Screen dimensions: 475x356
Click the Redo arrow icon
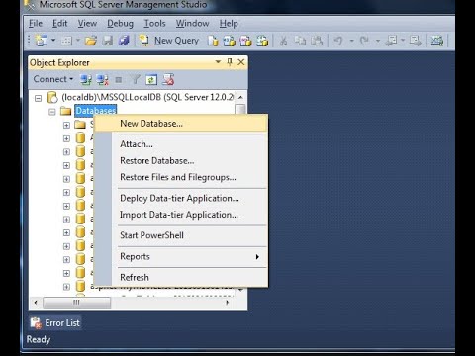[x=364, y=41]
